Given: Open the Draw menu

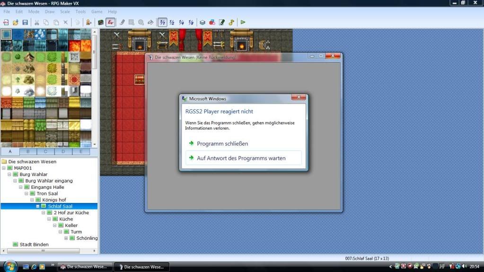Looking at the screenshot, I should click(x=50, y=12).
